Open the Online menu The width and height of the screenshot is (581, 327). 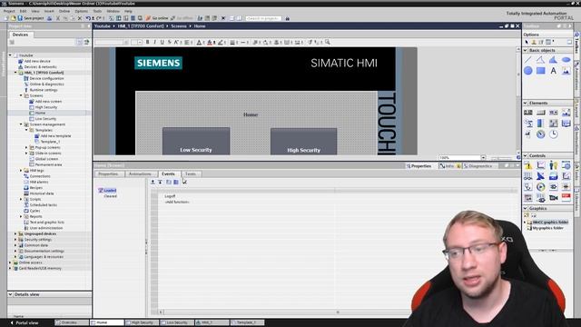64,11
